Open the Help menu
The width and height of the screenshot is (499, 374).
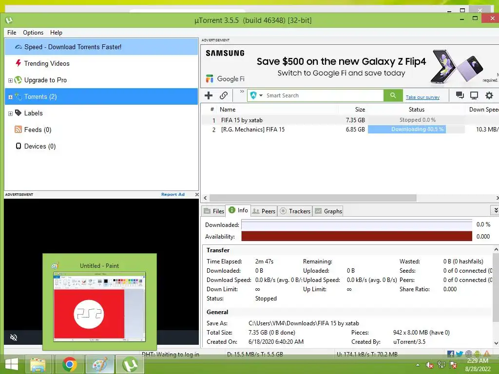(56, 33)
